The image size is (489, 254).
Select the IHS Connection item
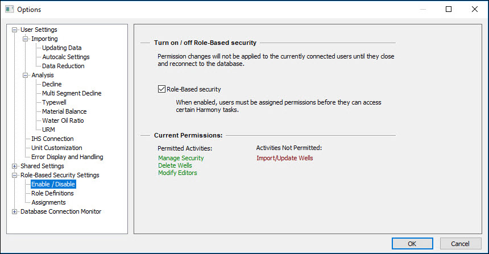(52, 139)
